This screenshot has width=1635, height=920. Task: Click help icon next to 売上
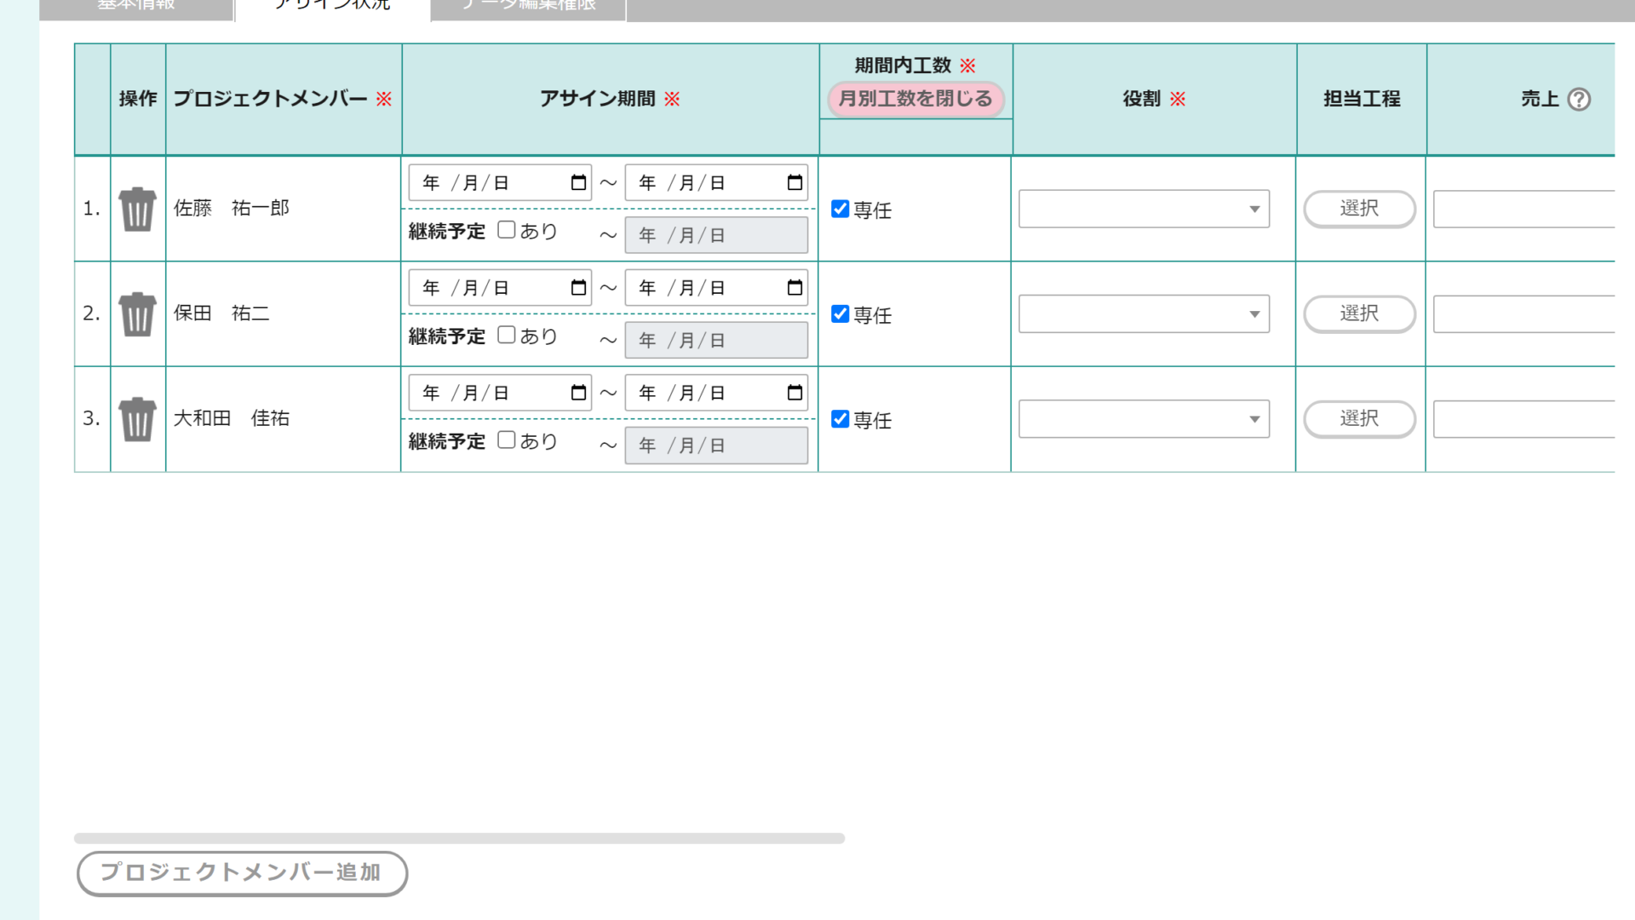coord(1579,100)
